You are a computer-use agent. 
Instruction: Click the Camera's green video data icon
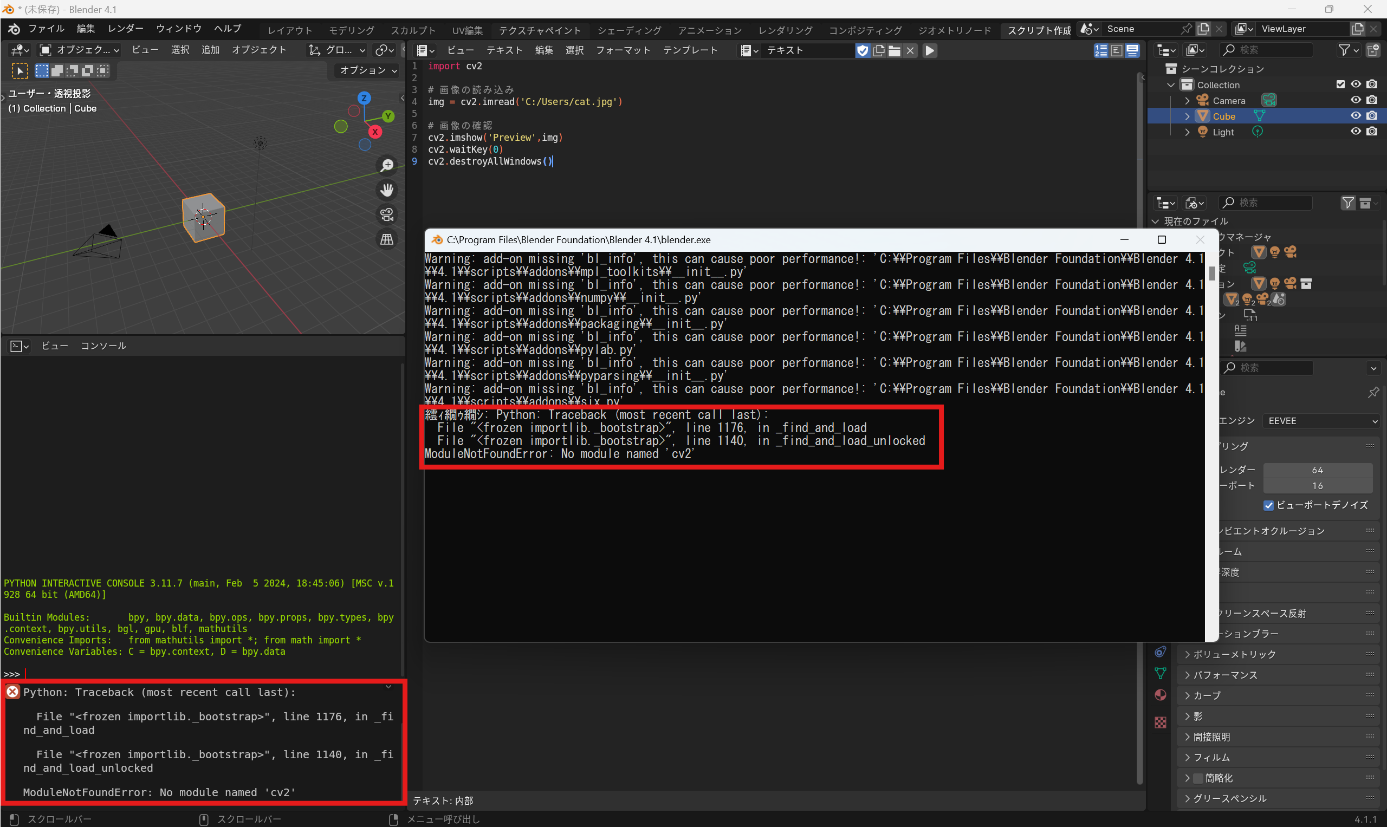pos(1269,100)
